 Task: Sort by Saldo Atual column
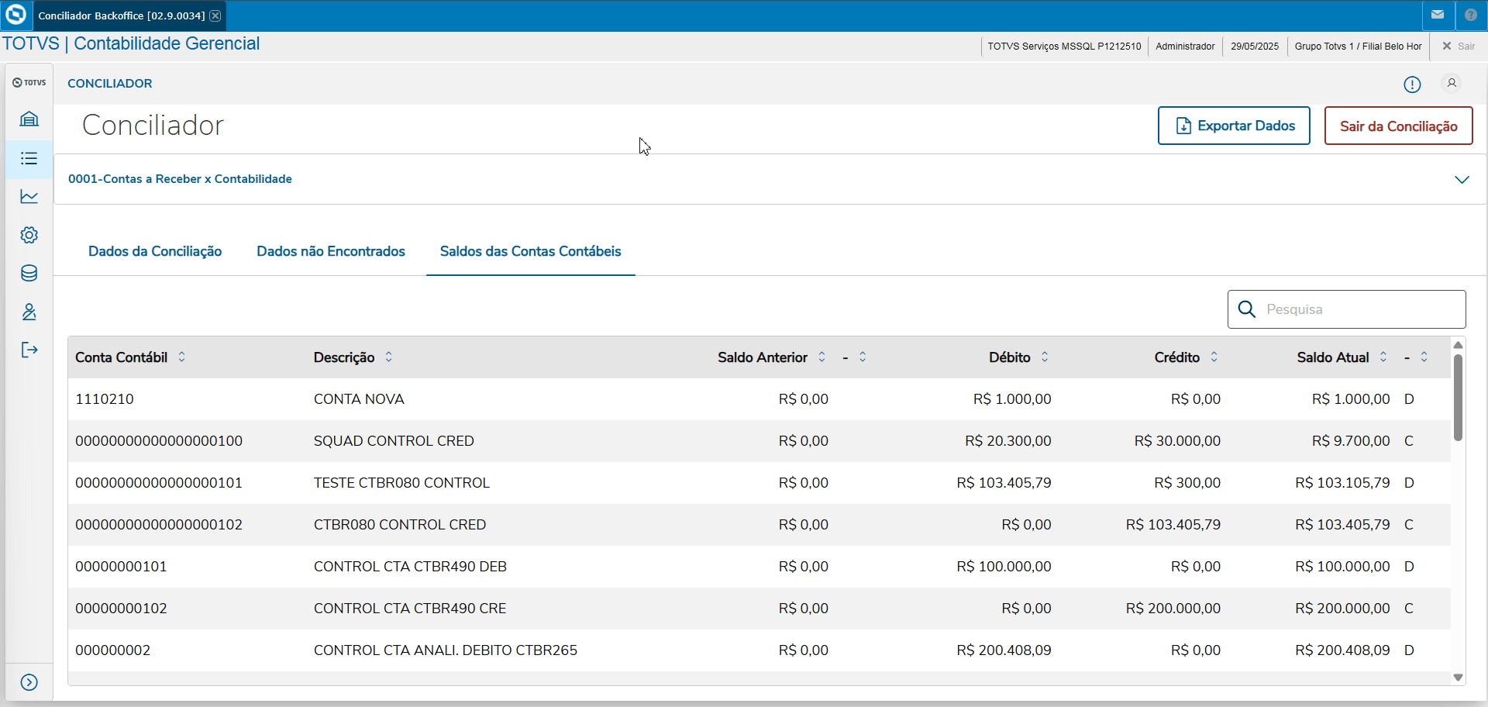[1383, 357]
